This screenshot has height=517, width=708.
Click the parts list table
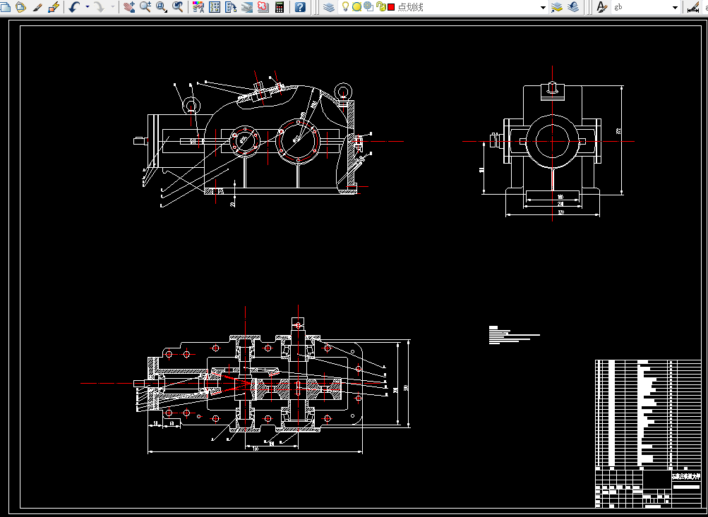[648, 414]
